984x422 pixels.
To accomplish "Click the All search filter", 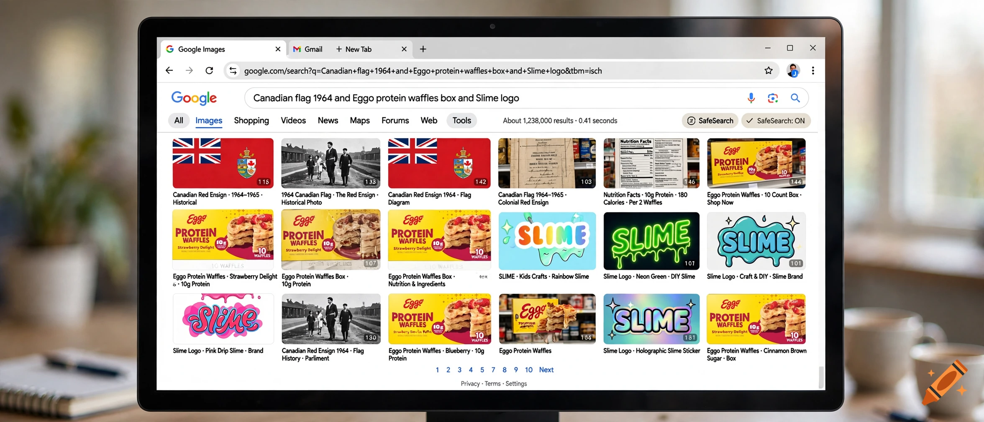I will [x=179, y=121].
